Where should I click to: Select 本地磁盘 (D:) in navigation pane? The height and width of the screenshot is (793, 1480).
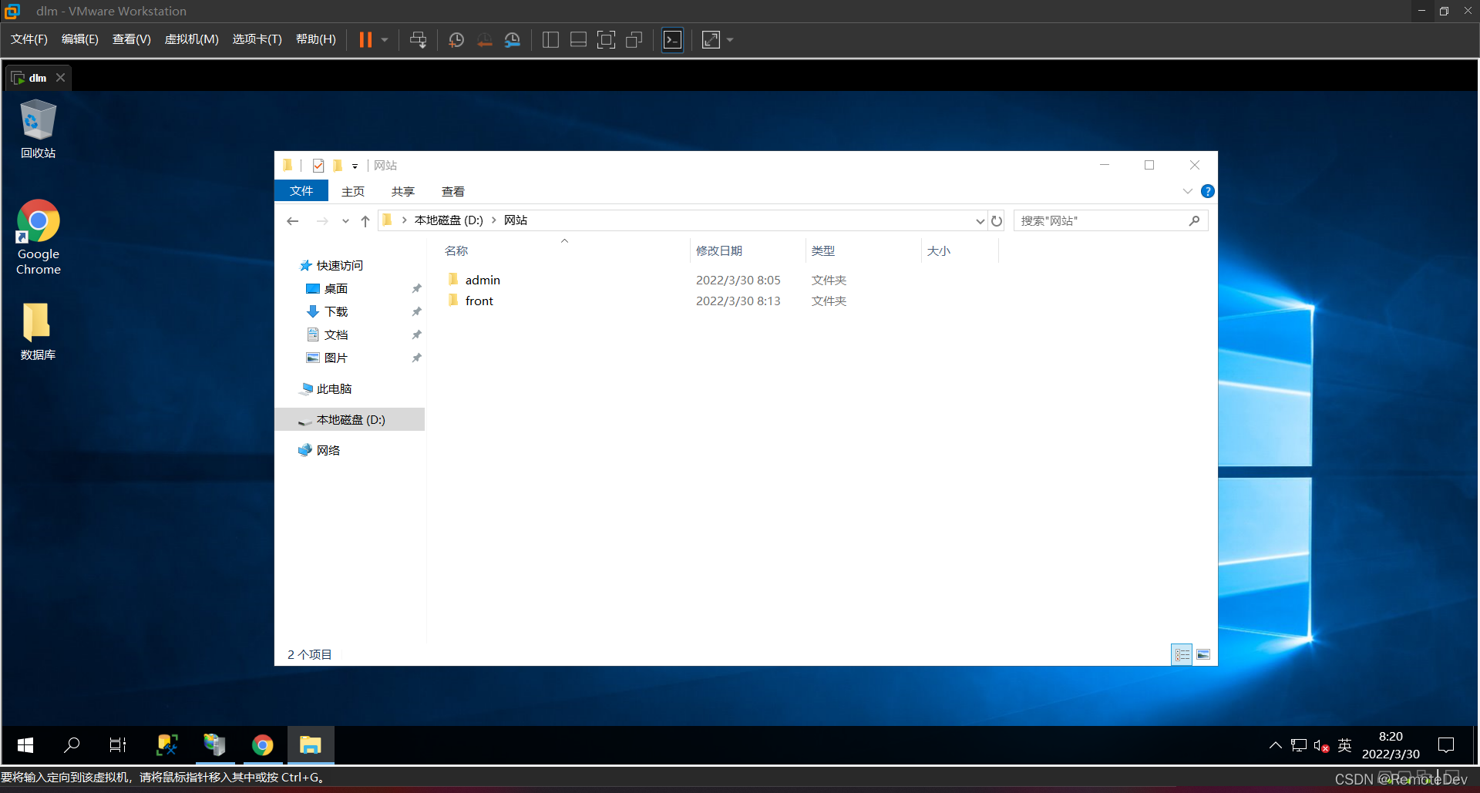(349, 419)
